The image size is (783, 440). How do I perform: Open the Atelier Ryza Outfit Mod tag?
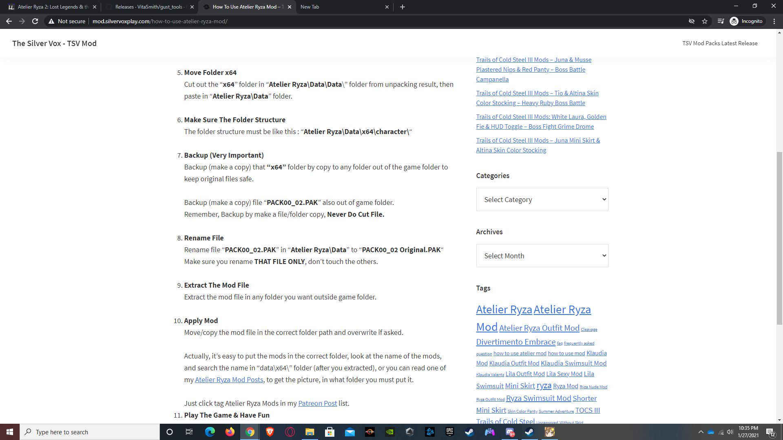[x=539, y=328]
